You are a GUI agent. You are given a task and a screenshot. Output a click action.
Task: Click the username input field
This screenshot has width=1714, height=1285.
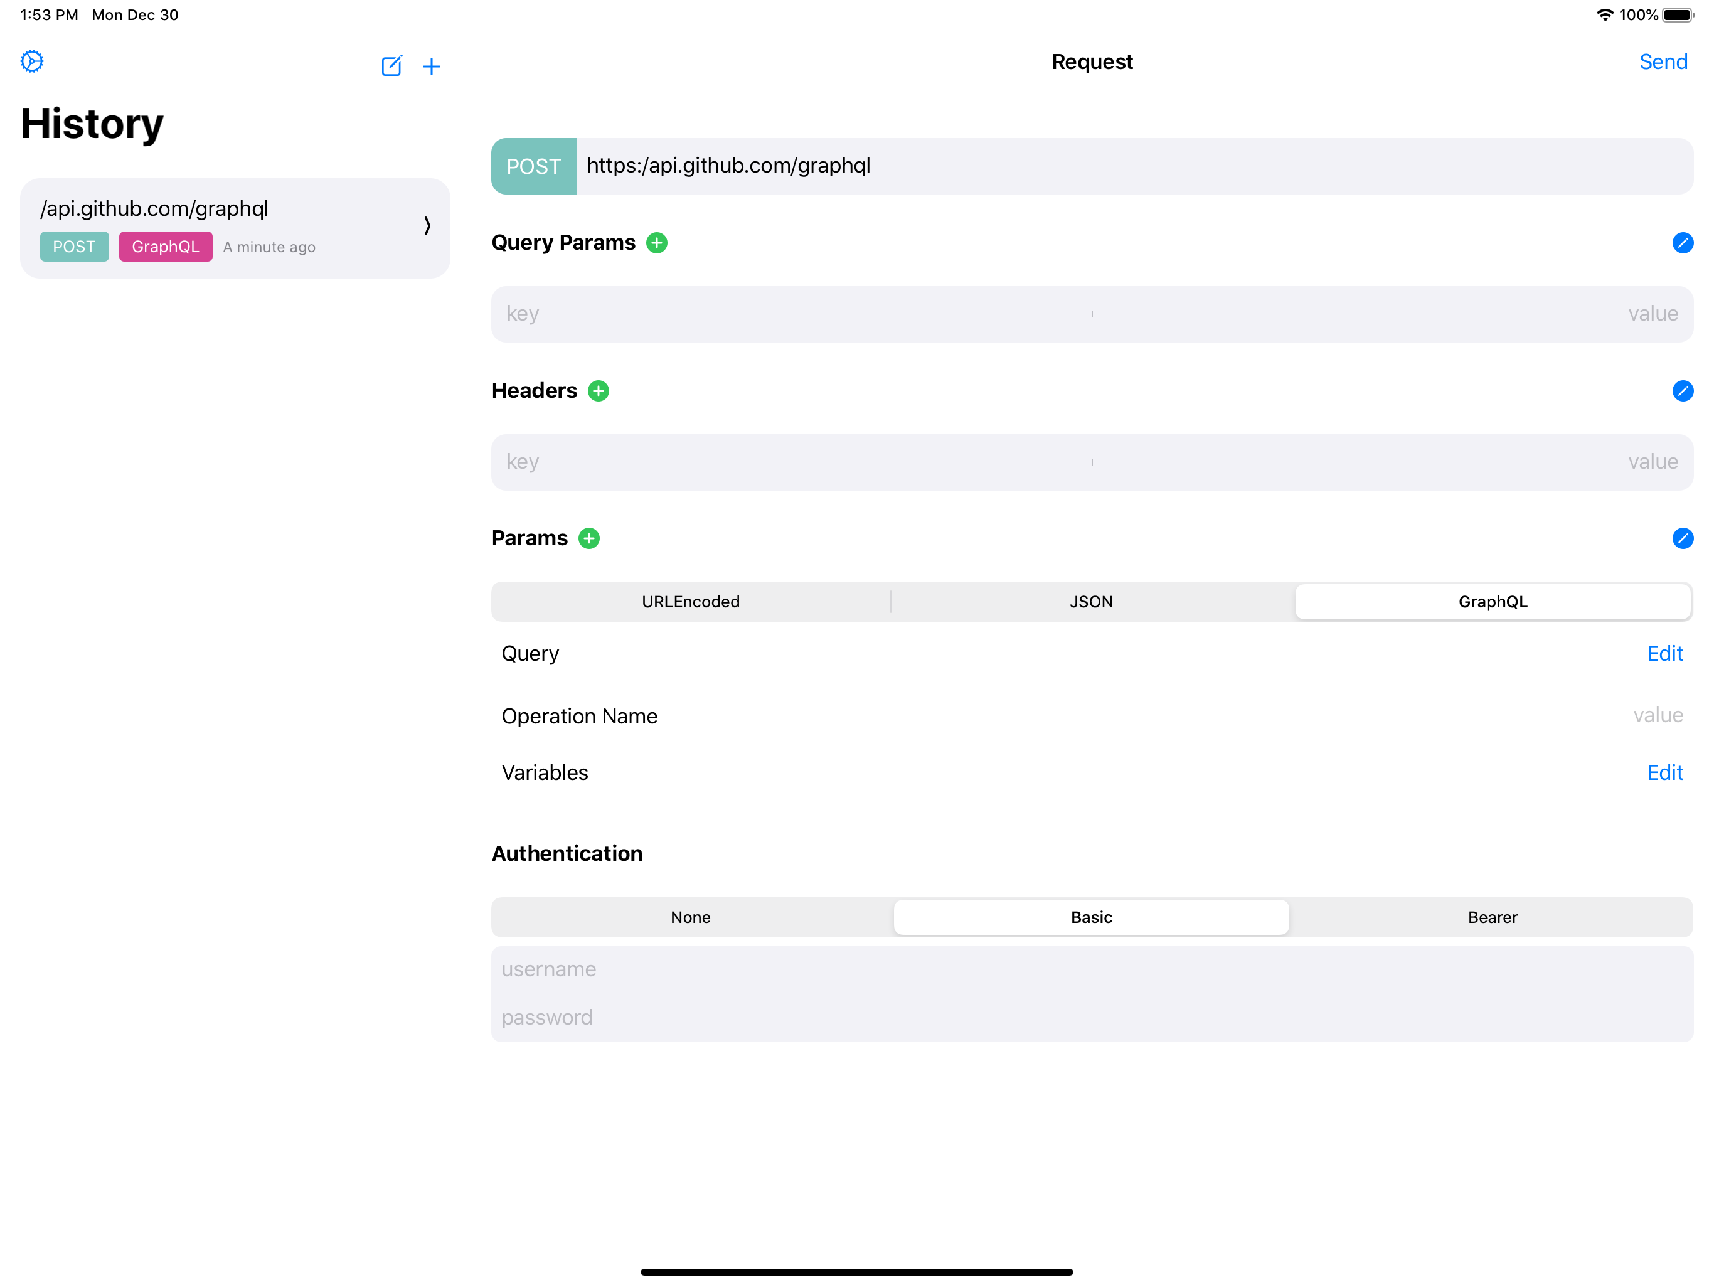[1091, 969]
